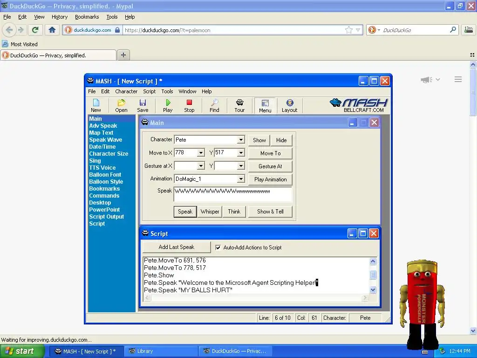The image size is (477, 358).
Task: Click the Show character button
Action: 259,140
